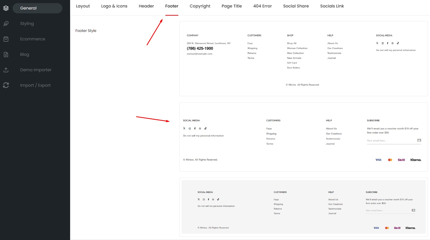430x240 pixels.
Task: Switch to the Page Title tab
Action: click(x=232, y=6)
